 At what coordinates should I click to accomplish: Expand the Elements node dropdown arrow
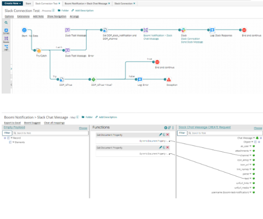tap(14, 142)
